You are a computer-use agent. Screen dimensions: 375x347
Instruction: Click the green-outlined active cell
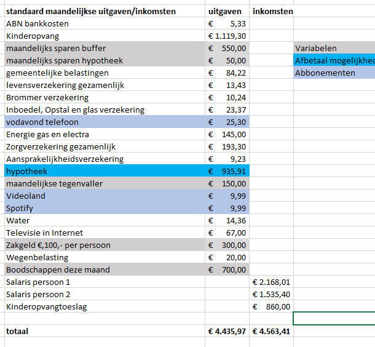(334, 319)
